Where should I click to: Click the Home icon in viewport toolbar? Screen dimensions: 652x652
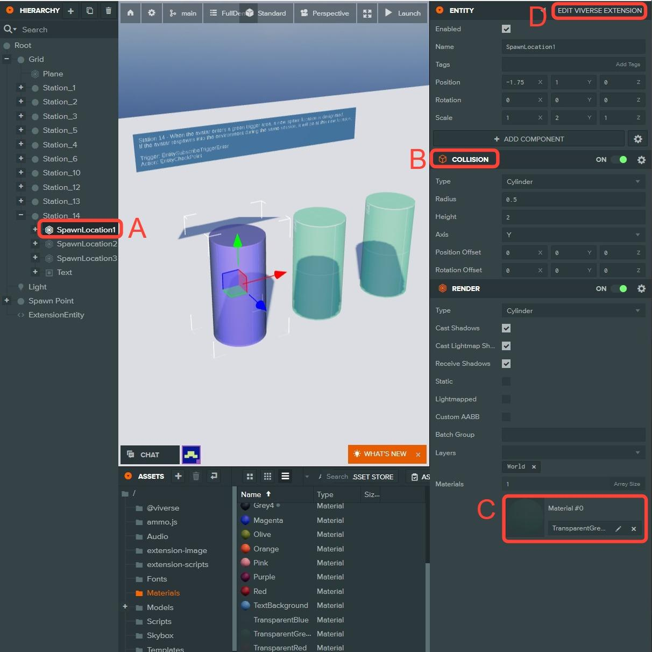(130, 13)
